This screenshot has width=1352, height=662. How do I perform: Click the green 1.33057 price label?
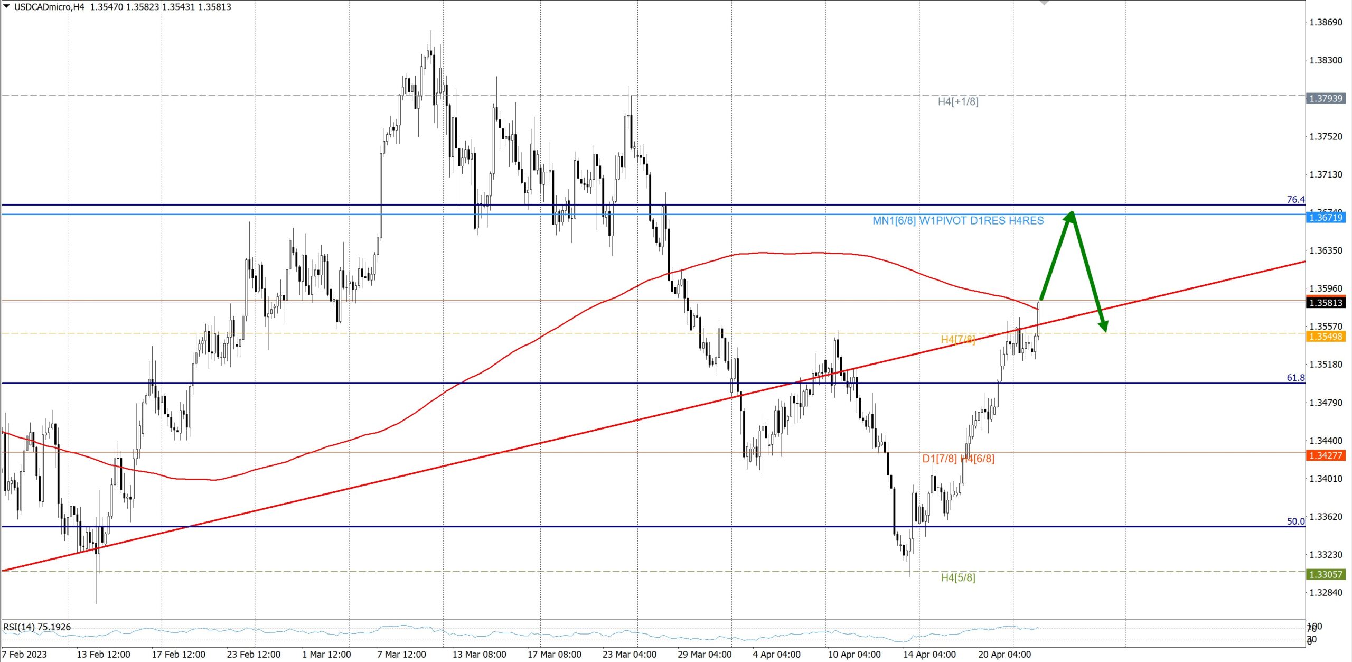[x=1325, y=574]
